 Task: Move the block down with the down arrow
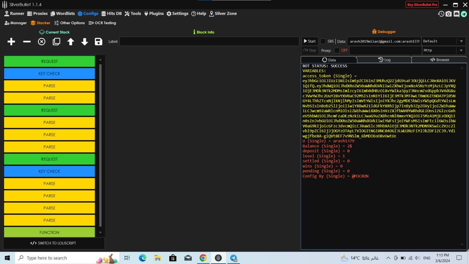coord(85,41)
